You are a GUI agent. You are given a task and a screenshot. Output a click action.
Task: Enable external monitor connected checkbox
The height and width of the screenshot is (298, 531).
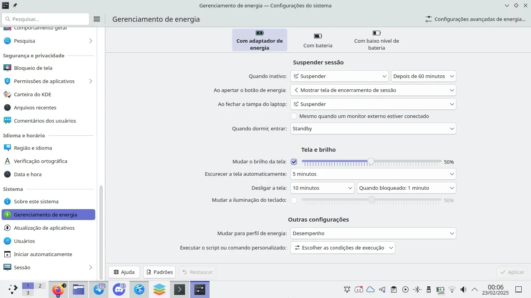tap(294, 116)
